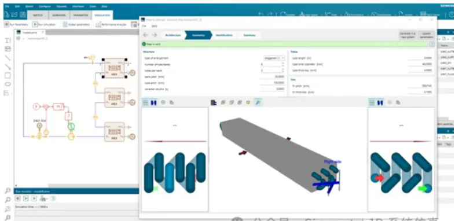This screenshot has height=221, width=455.
Task: Click the Update parameters button
Action: click(x=426, y=35)
